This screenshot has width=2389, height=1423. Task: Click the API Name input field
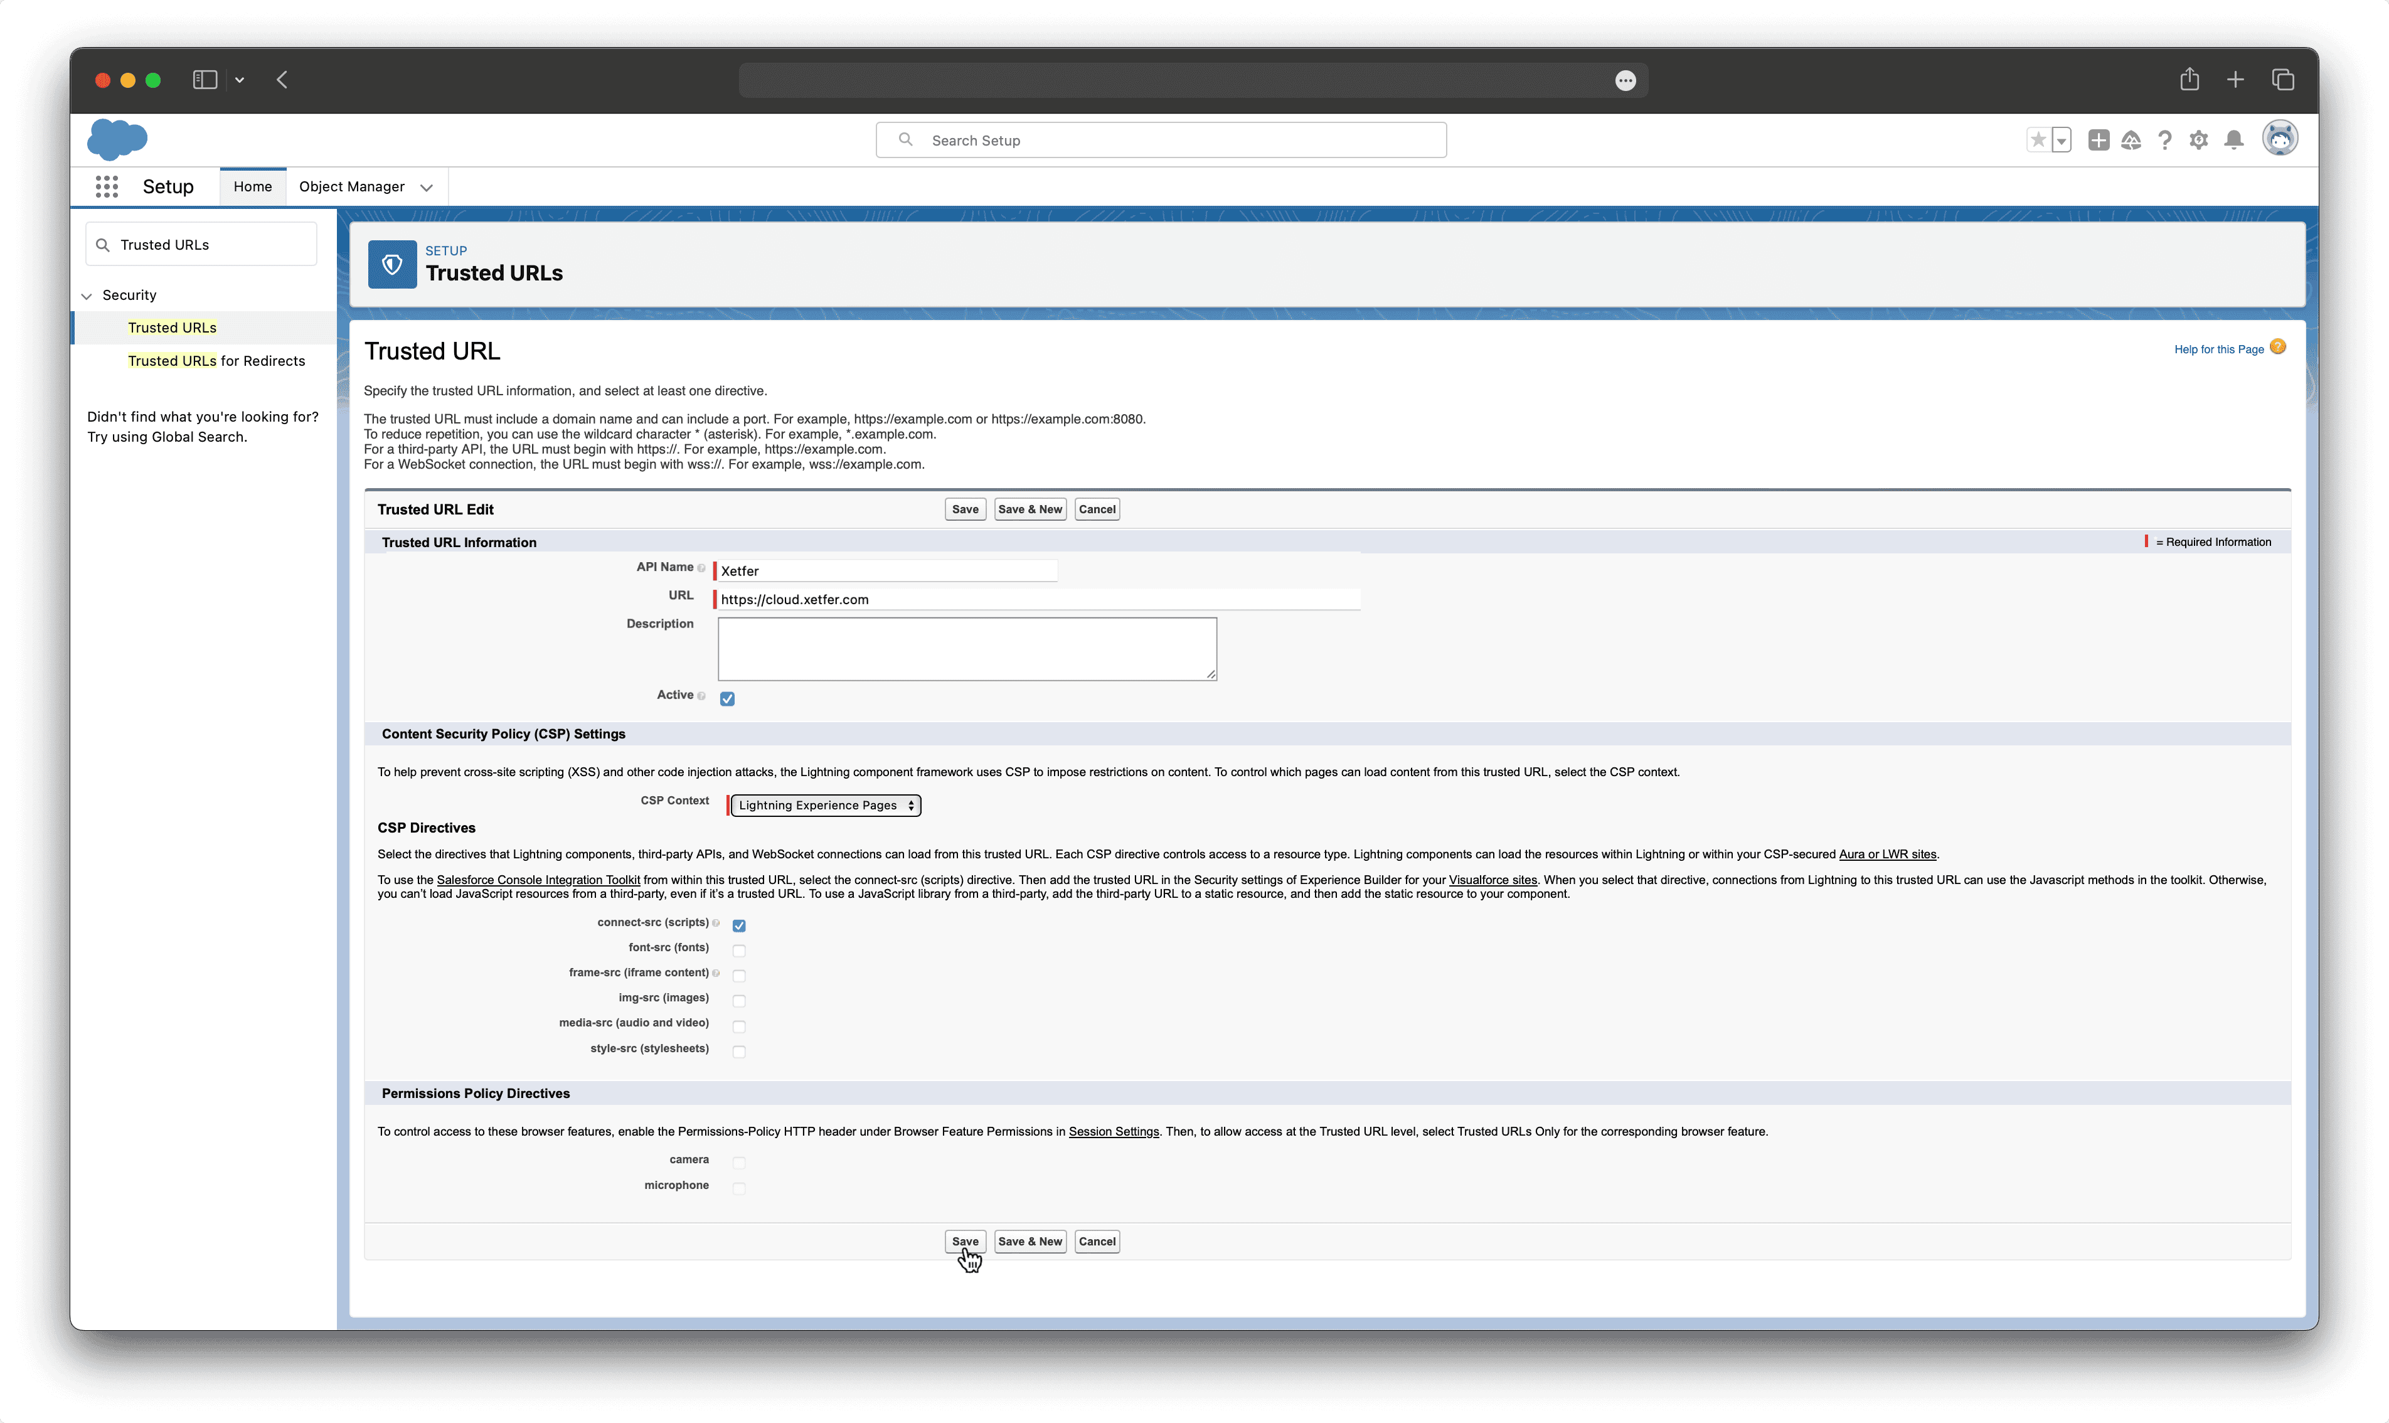pos(888,570)
